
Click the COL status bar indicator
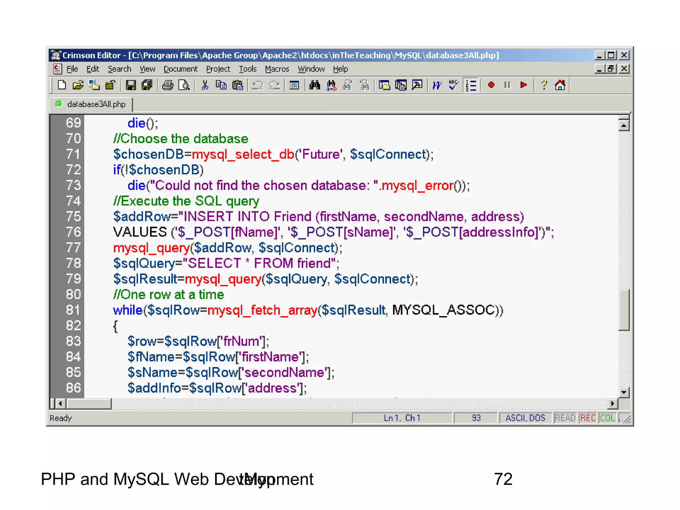608,418
